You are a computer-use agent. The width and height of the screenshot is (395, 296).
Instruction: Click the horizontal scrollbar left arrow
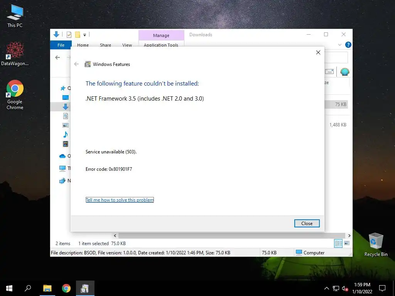point(115,235)
